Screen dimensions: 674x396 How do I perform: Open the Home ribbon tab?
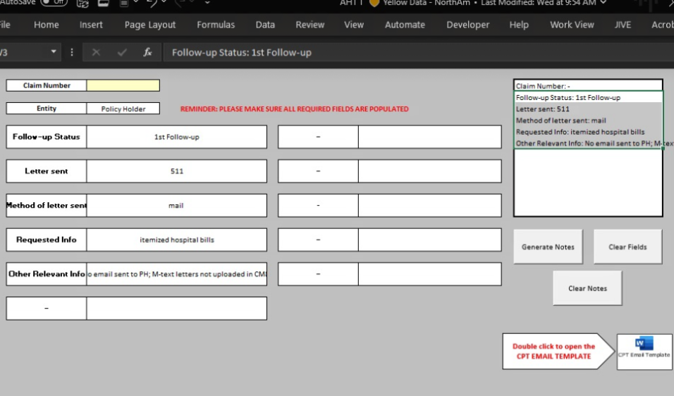(x=47, y=25)
